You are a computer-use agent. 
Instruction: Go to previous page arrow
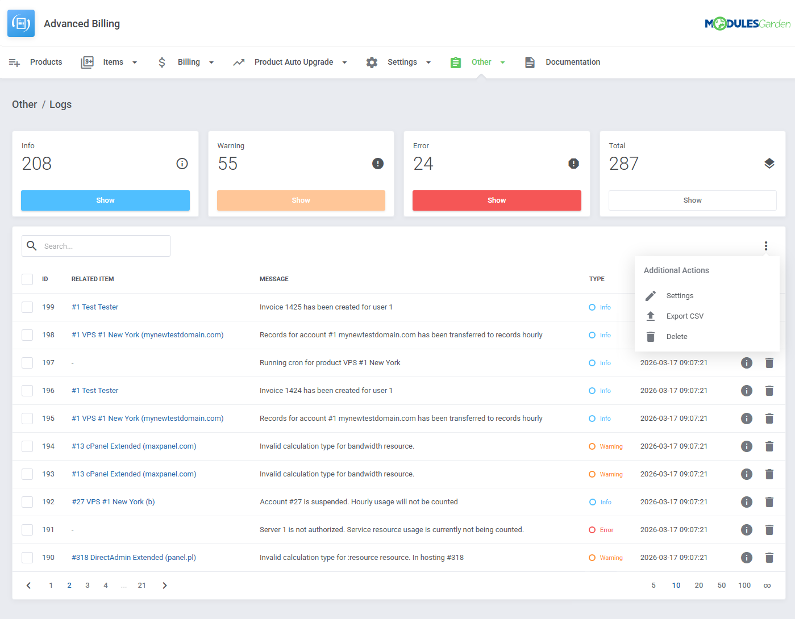(x=28, y=585)
